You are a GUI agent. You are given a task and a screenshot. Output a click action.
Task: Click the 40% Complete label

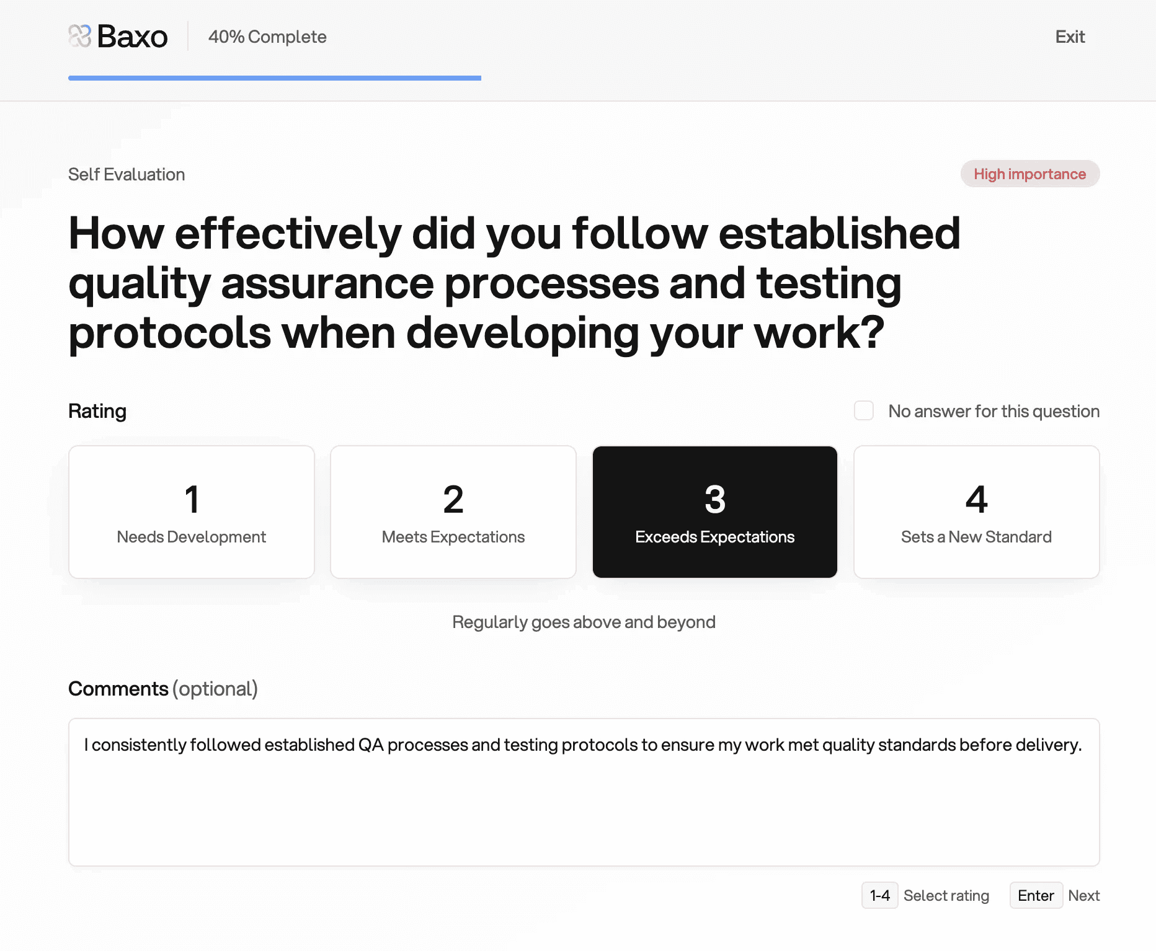pos(268,37)
